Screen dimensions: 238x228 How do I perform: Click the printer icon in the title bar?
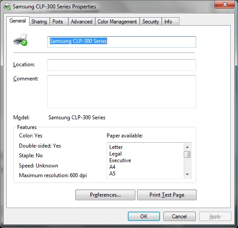coord(7,7)
